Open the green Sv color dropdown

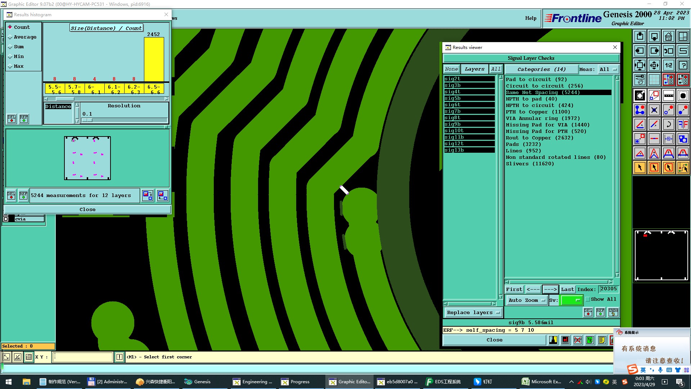[572, 300]
